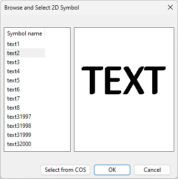Close the Browse and Select dialog
Viewport: 178px width, 179px height.
point(170,7)
